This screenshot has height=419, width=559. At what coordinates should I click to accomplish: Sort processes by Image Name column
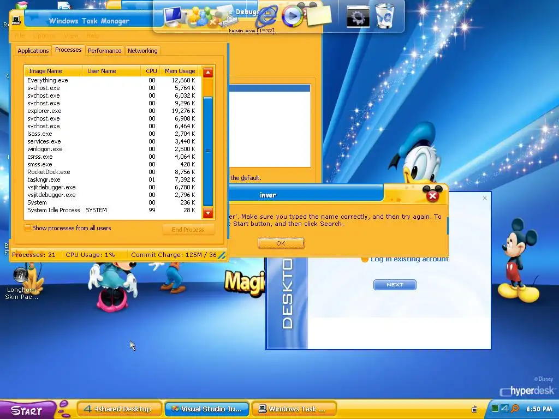tap(53, 71)
